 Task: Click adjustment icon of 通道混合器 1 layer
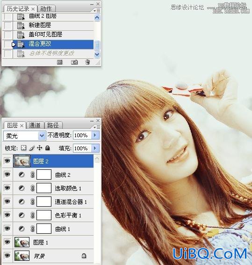tap(22, 202)
